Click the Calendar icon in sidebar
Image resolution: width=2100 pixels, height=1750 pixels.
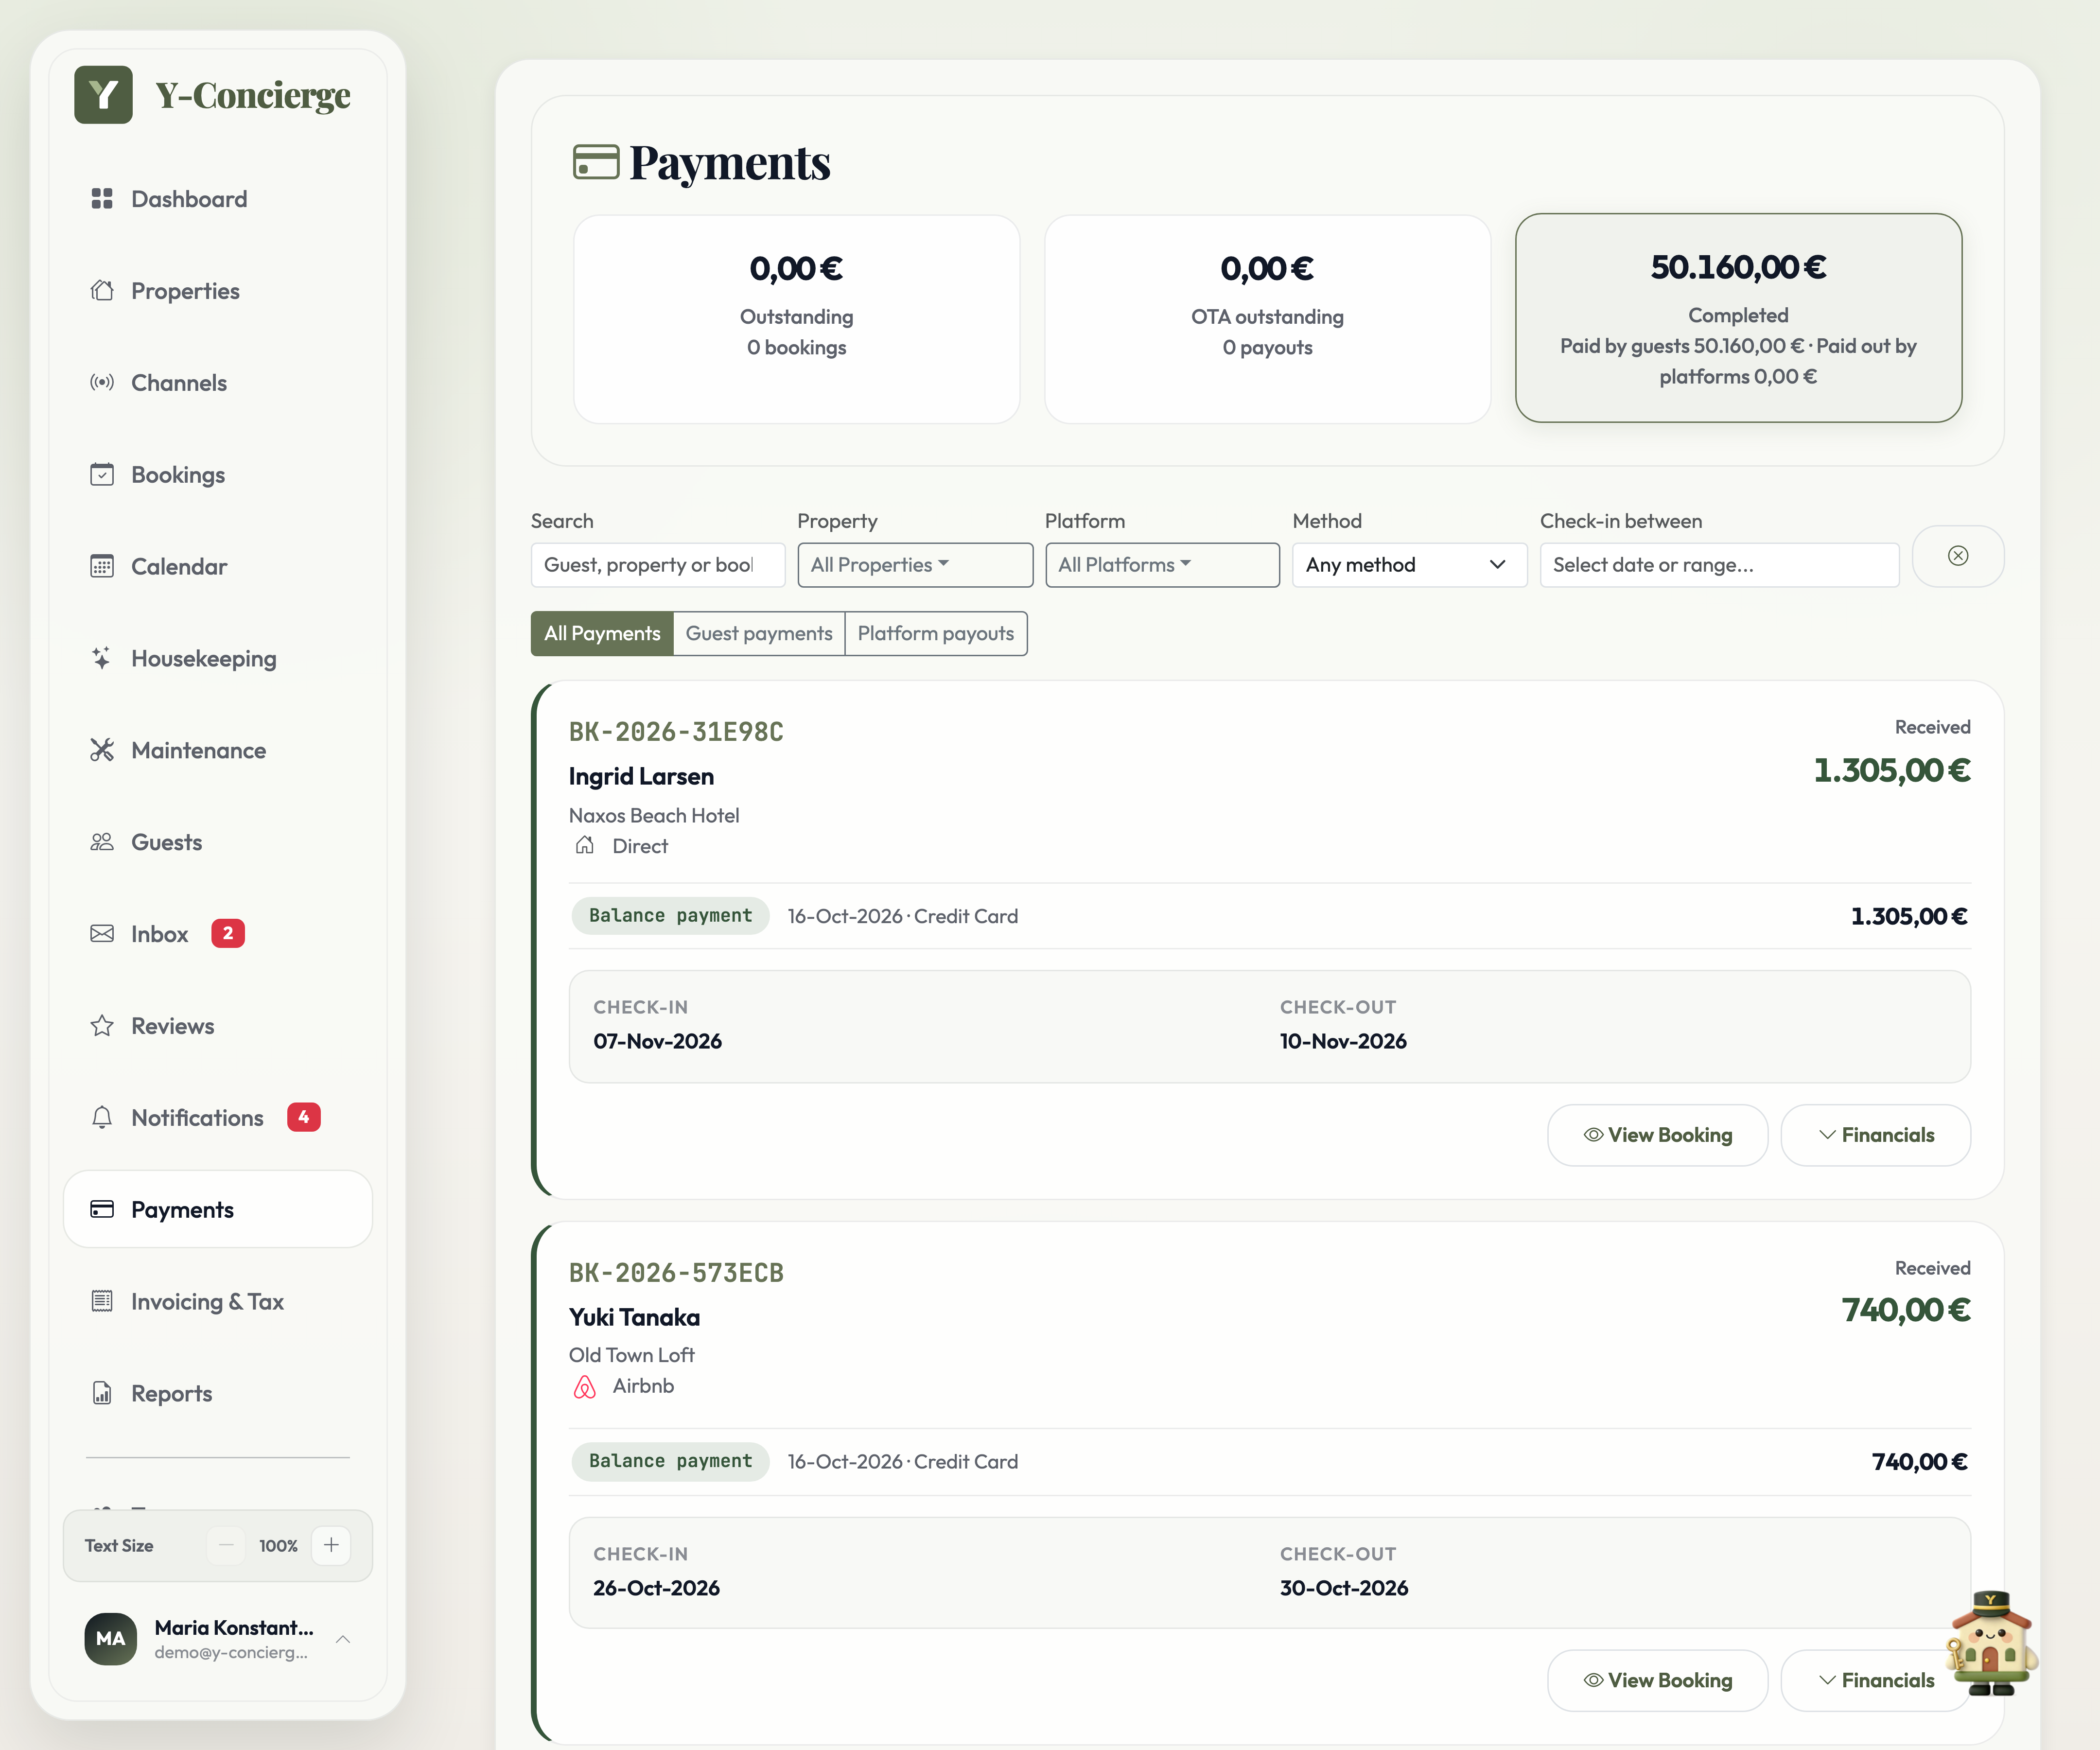(x=102, y=567)
